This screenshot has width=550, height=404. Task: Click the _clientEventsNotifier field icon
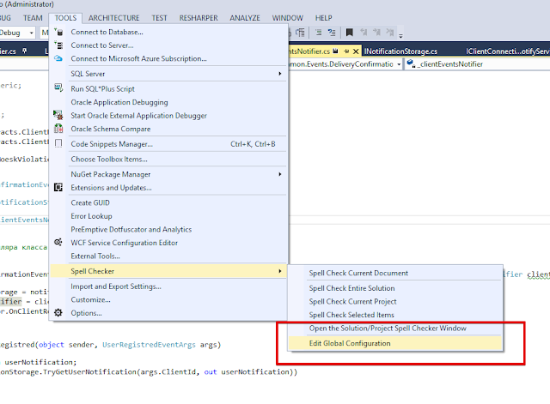(x=411, y=63)
